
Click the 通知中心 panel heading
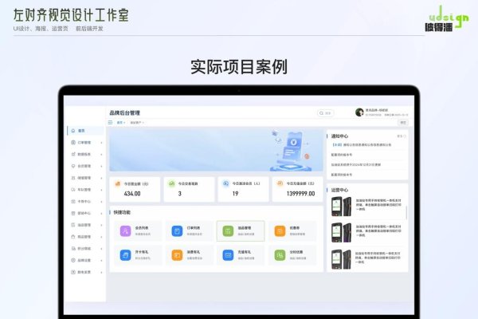point(339,136)
